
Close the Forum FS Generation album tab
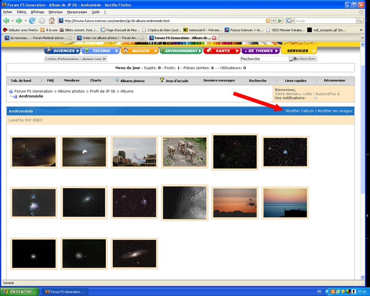tap(214, 38)
